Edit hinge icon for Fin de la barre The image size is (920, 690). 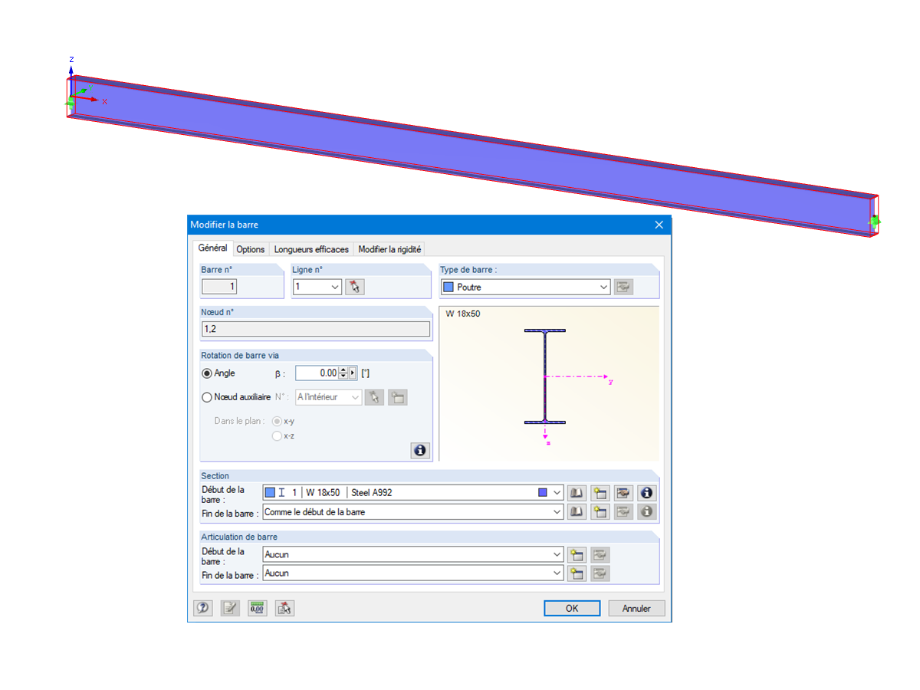point(600,573)
